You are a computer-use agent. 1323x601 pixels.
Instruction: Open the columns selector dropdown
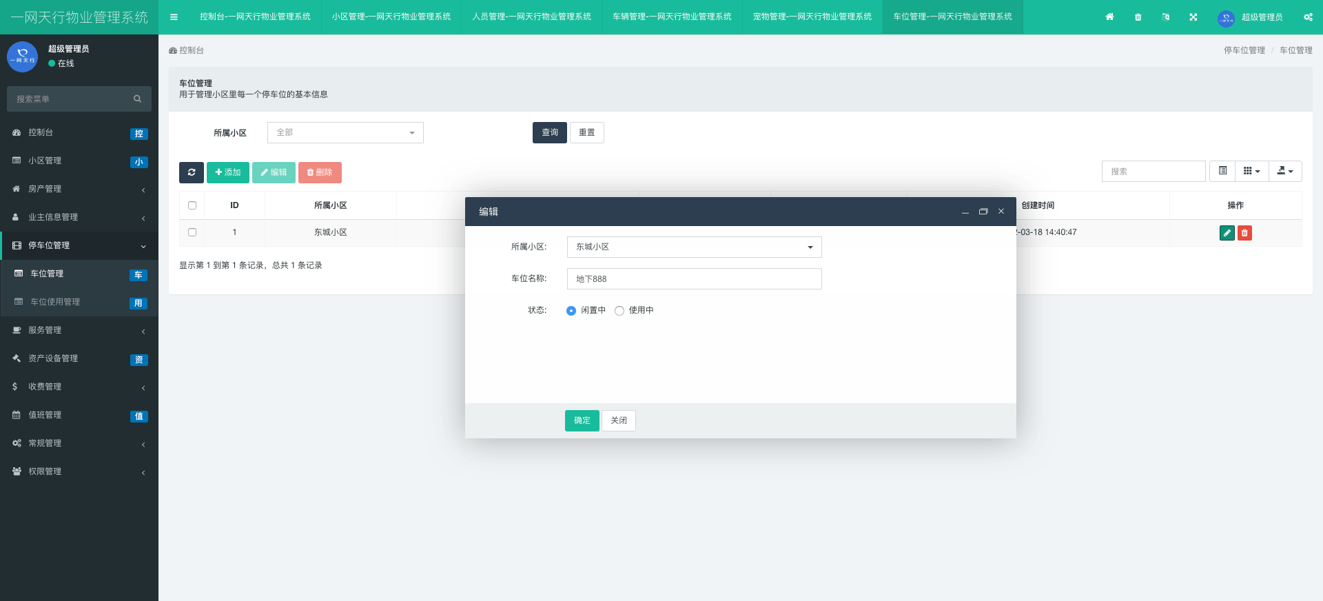tap(1251, 171)
